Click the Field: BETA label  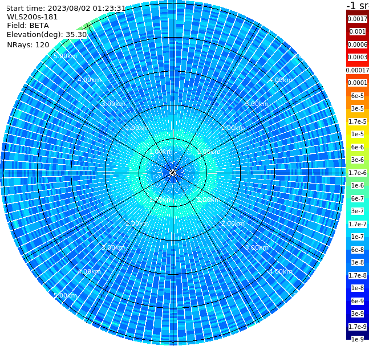point(28,26)
